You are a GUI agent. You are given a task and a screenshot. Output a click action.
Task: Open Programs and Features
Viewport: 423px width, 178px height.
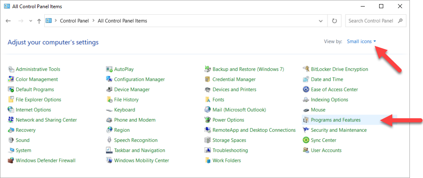(335, 120)
